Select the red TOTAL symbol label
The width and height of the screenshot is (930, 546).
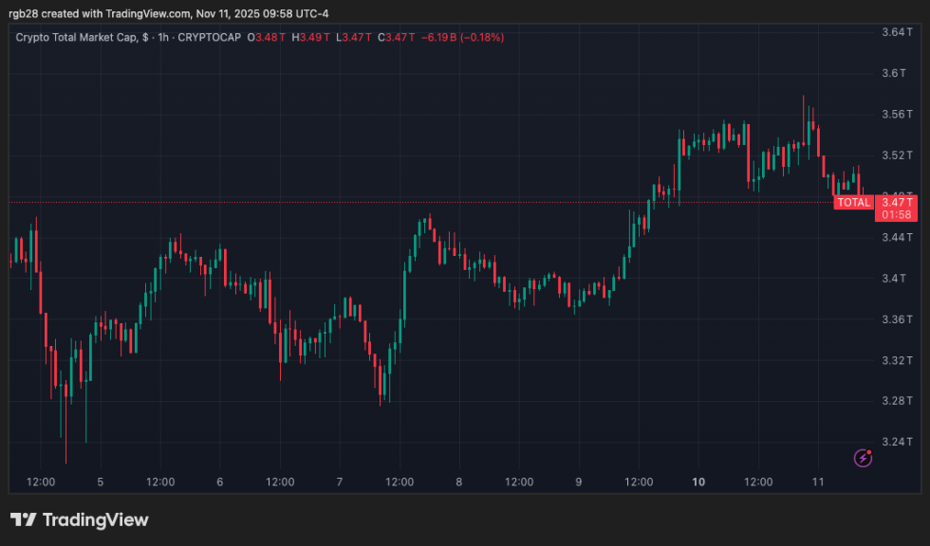pyautogui.click(x=853, y=202)
